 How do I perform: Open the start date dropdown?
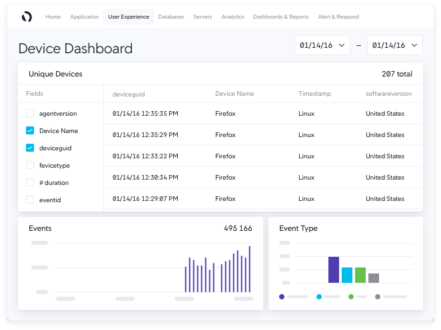pos(322,45)
